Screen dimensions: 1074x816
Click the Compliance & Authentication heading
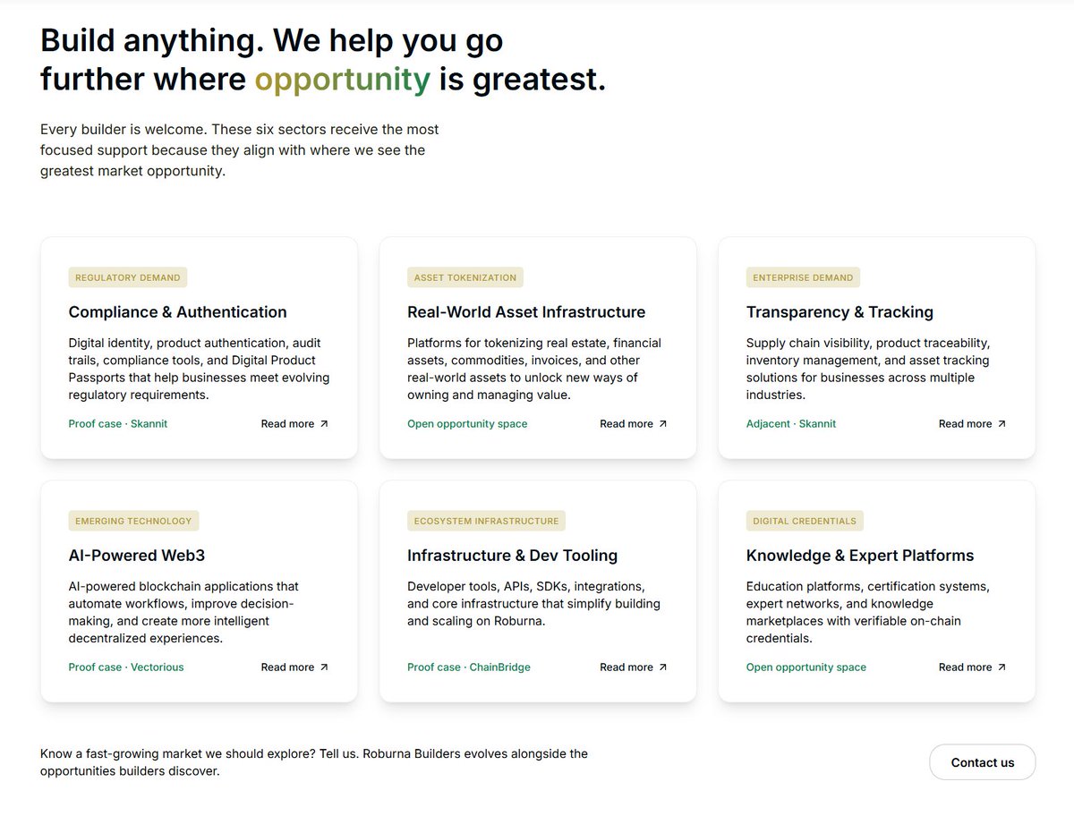coord(178,312)
